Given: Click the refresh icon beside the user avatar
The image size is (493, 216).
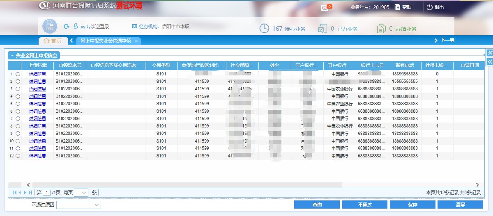Looking at the screenshot, I should coord(66,27).
